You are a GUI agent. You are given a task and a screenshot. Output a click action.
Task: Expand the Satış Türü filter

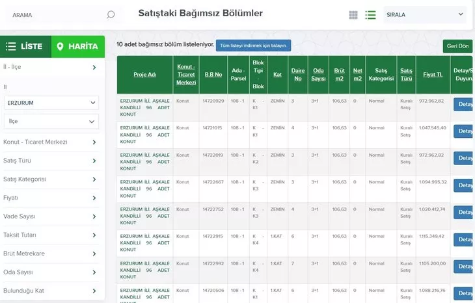[x=52, y=161]
